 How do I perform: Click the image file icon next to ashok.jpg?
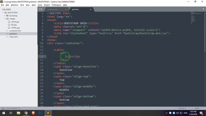click(9, 22)
